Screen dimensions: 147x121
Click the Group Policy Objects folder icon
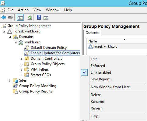(x=27, y=64)
